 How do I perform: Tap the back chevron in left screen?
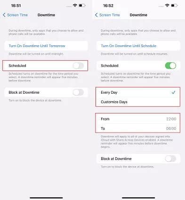4,15
